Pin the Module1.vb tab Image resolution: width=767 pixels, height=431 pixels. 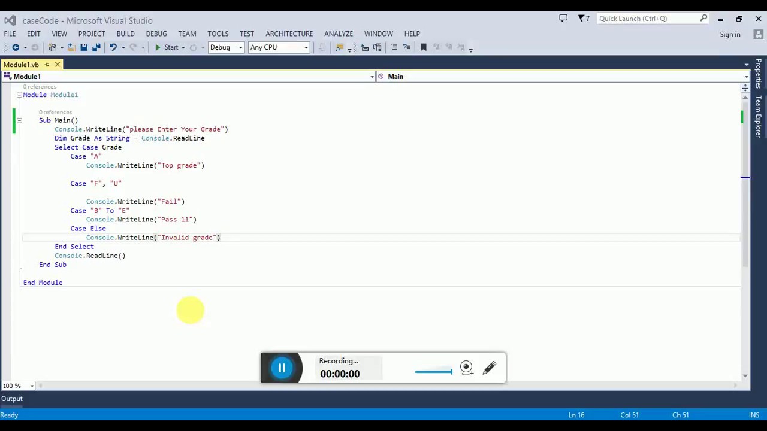coord(47,65)
